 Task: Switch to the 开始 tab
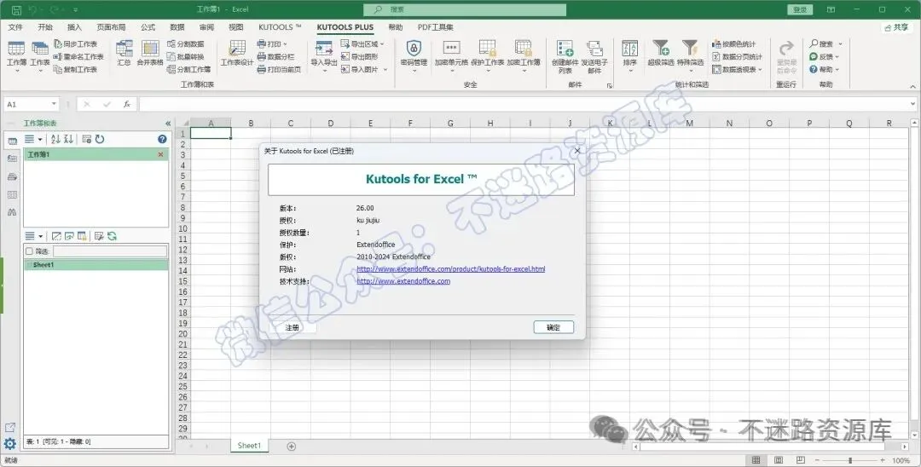click(x=45, y=27)
